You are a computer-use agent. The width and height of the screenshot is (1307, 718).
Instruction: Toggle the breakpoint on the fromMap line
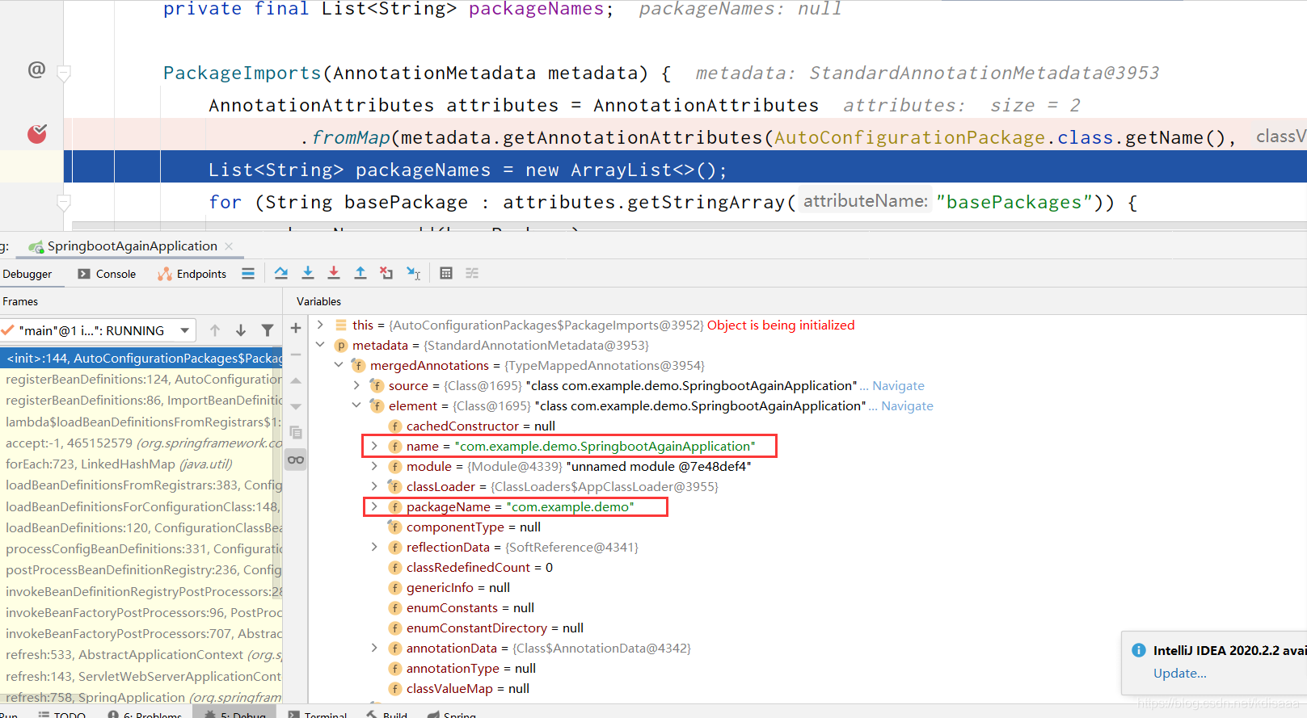coord(37,133)
